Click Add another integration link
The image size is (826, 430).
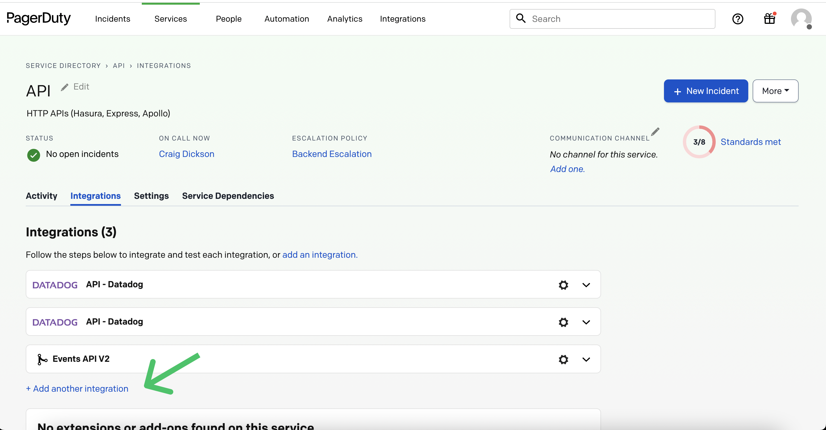click(77, 389)
